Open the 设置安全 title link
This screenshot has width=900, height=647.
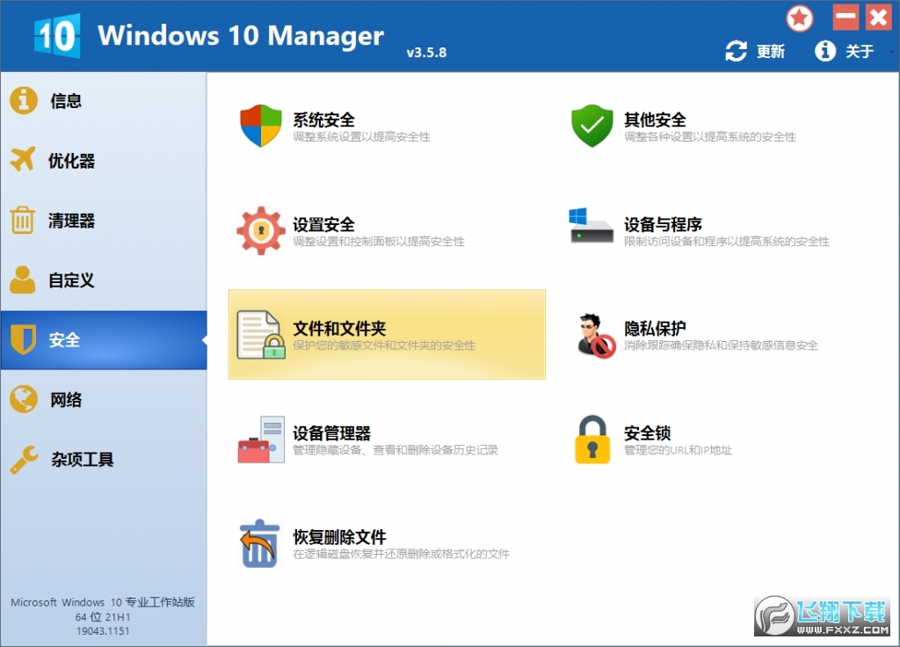click(323, 224)
